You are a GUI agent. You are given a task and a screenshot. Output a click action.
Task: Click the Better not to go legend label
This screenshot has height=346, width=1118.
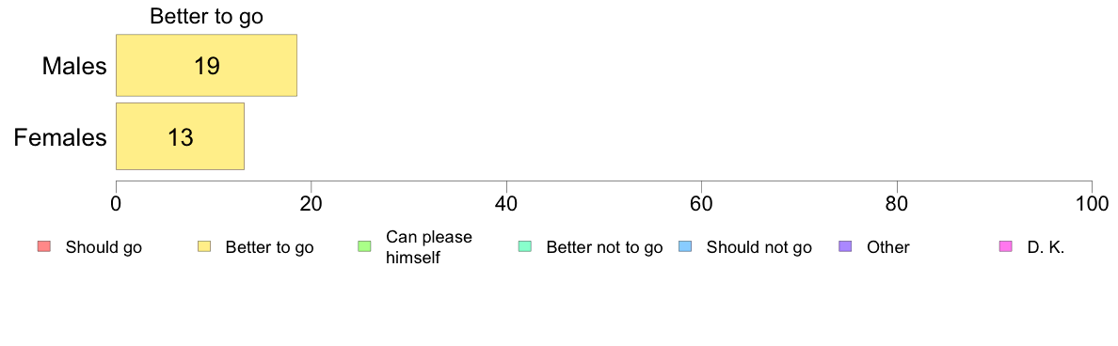click(x=604, y=248)
